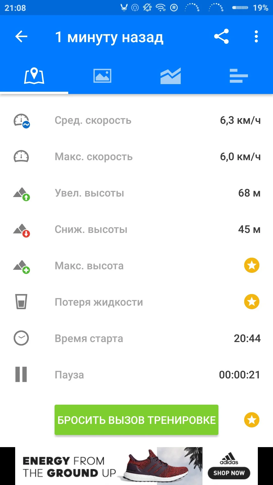
Task: Tap the SHOP NOW ad button
Action: (x=229, y=473)
